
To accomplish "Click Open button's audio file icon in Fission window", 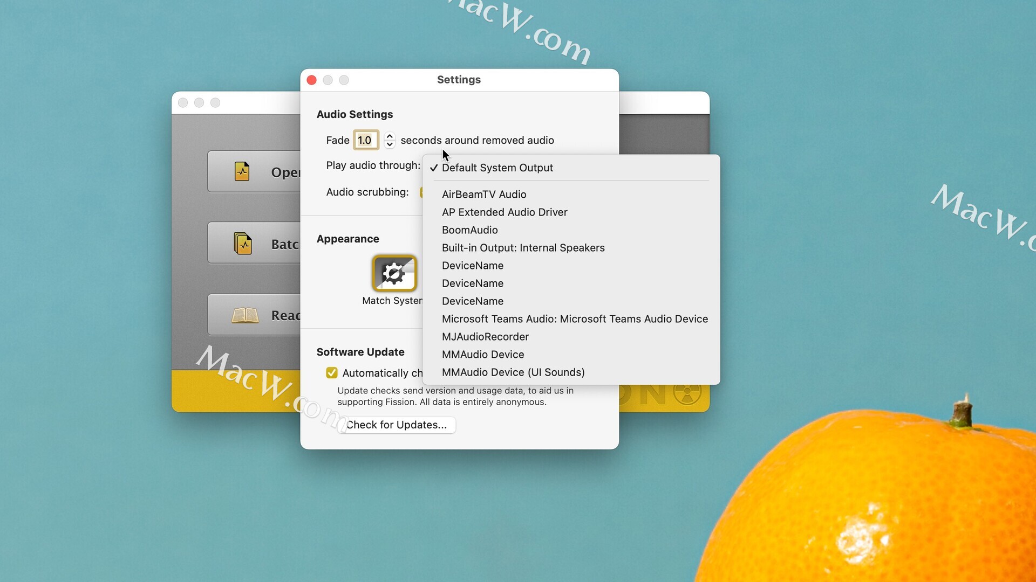I will point(242,171).
